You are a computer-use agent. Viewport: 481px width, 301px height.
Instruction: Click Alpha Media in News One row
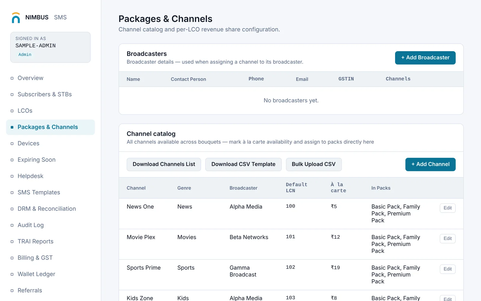pyautogui.click(x=246, y=207)
